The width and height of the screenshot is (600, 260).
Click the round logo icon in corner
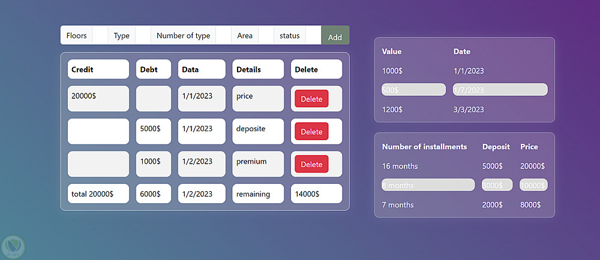12,247
